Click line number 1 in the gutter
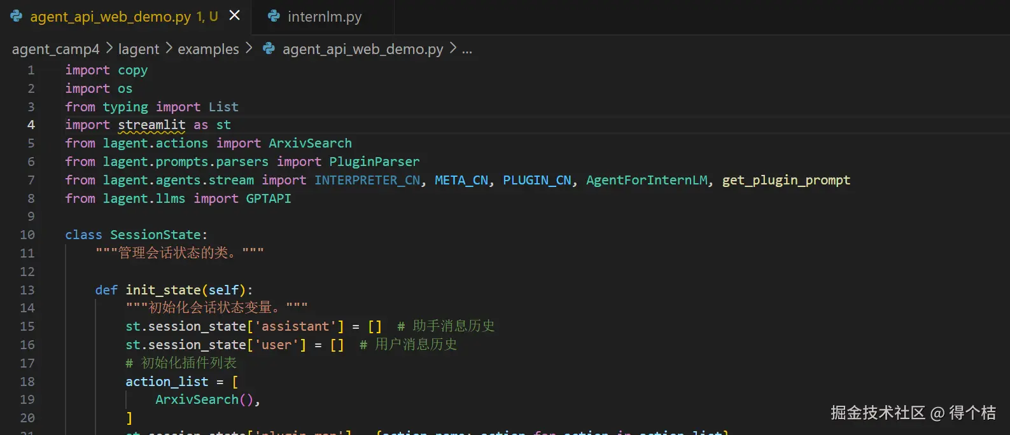Viewport: 1010px width, 435px height. click(31, 70)
